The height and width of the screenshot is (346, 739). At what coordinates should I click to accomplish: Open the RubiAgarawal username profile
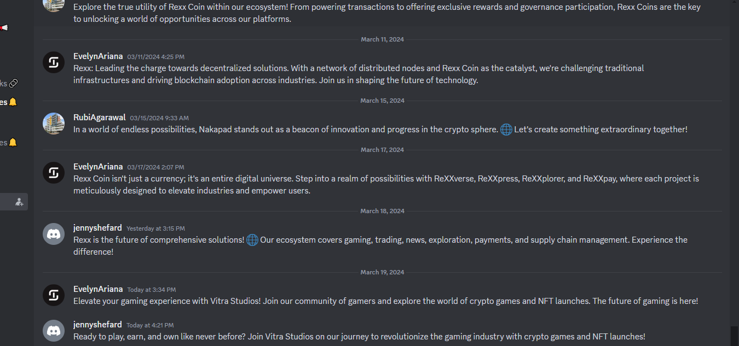tap(100, 118)
